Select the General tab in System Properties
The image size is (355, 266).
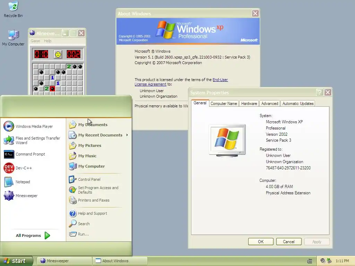[200, 103]
